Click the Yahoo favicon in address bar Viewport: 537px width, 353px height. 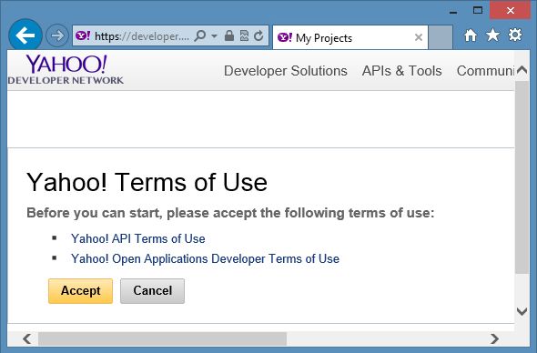pos(83,35)
